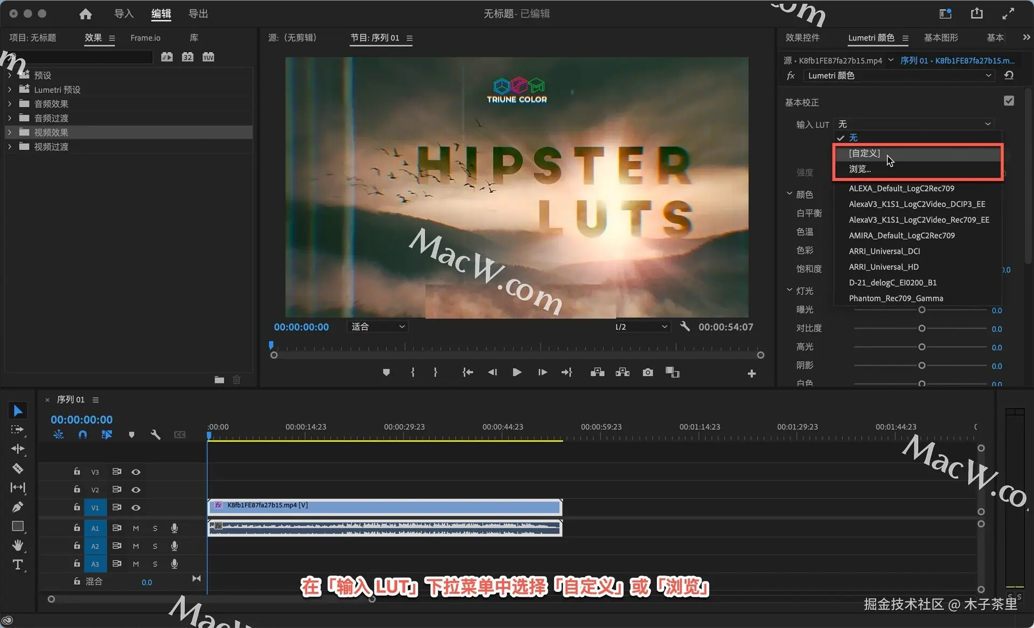Select the Pen tool

pyautogui.click(x=17, y=507)
